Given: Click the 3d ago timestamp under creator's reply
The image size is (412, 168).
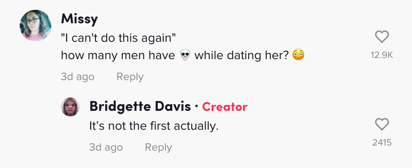Looking at the screenshot, I should 106,147.
